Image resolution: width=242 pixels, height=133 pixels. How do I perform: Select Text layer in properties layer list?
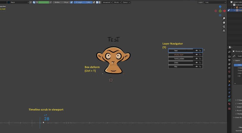point(238,65)
